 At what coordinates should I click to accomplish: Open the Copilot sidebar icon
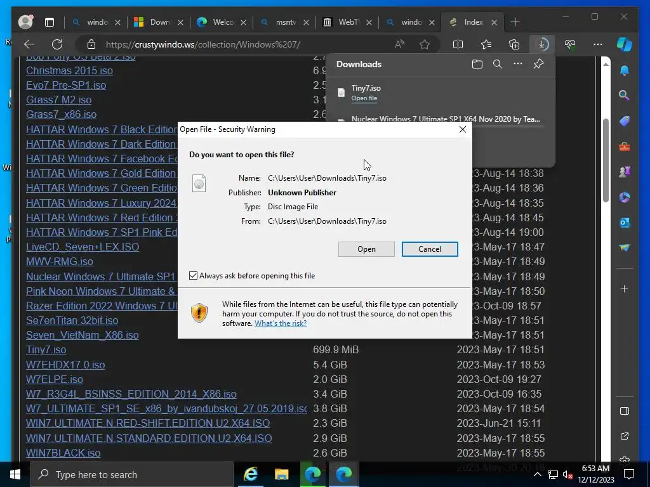tap(625, 44)
